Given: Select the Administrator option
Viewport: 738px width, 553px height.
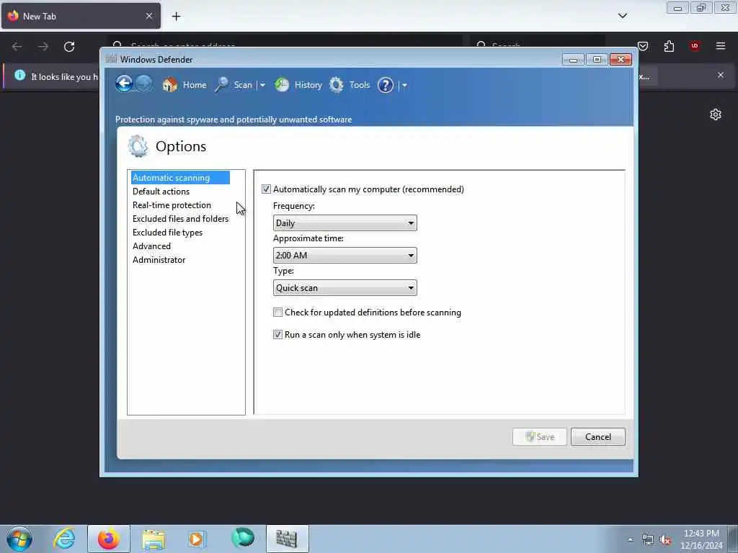Looking at the screenshot, I should (159, 259).
